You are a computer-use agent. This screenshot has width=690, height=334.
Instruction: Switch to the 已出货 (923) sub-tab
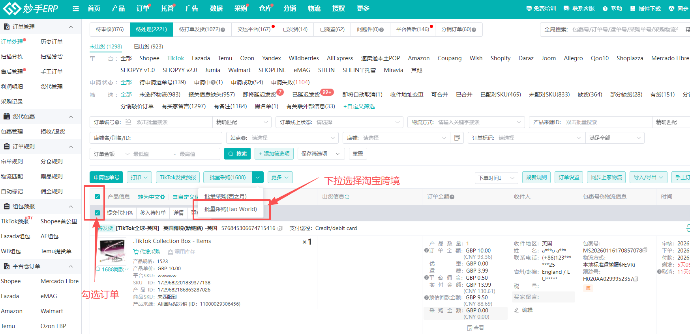[148, 46]
